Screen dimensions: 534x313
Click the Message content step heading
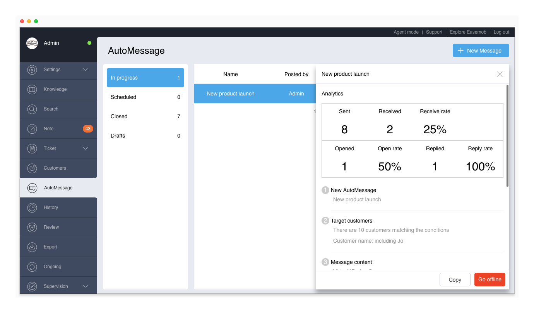click(x=351, y=262)
